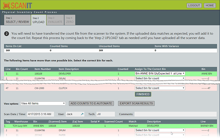Click 'Items On List' header
The height and width of the screenshot is (138, 220).
[13, 46]
